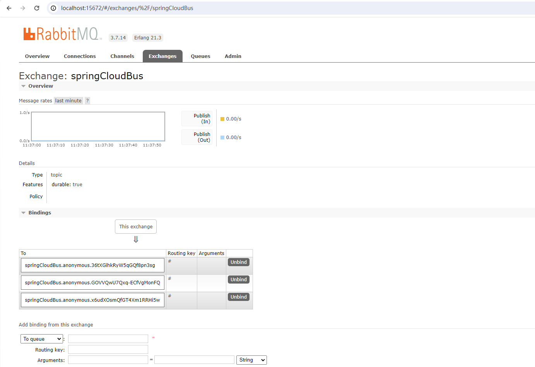This screenshot has width=535, height=367.
Task: Click the Details section heading
Action: tap(27, 163)
